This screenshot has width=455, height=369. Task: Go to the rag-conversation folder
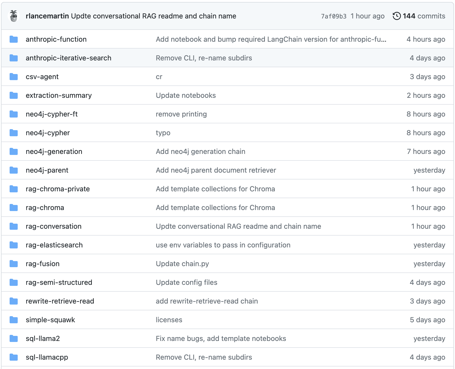click(54, 226)
